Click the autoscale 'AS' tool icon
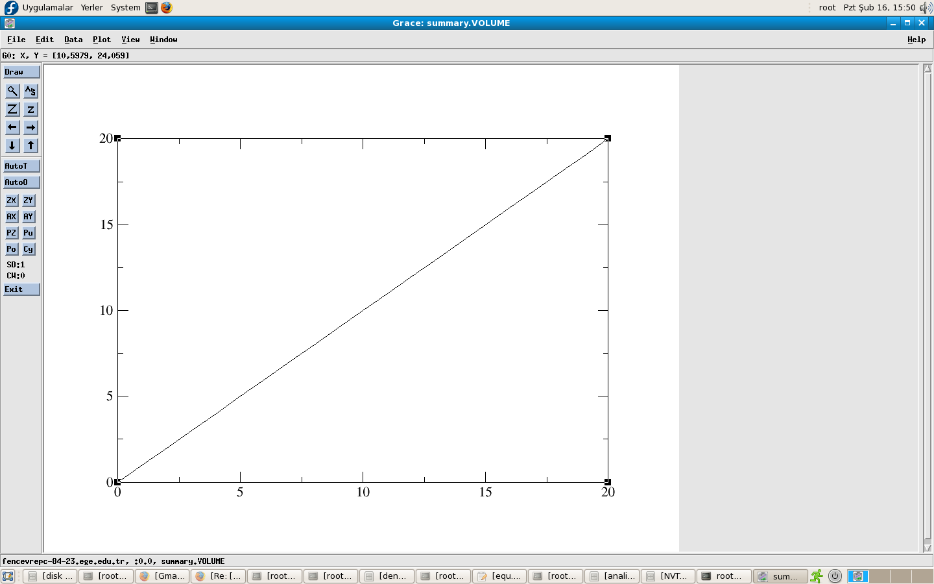Screen dimensions: 934x584 [x=30, y=91]
